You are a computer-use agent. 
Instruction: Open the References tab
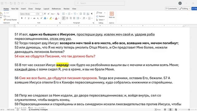[x=56, y=9]
